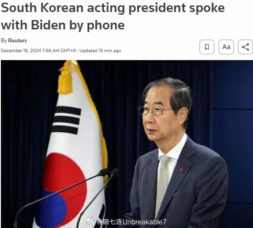Image resolution: width=253 pixels, height=228 pixels.
Task: Click the "By" label before Reuters
Action: tap(4, 41)
